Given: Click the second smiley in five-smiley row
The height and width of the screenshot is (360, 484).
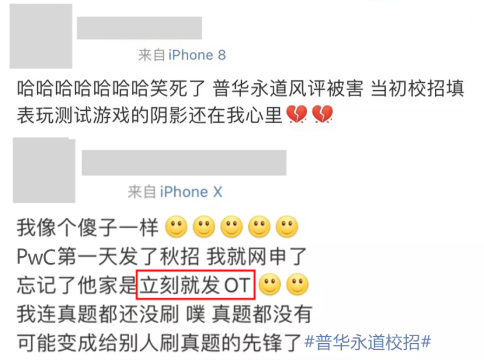Looking at the screenshot, I should pyautogui.click(x=204, y=226).
